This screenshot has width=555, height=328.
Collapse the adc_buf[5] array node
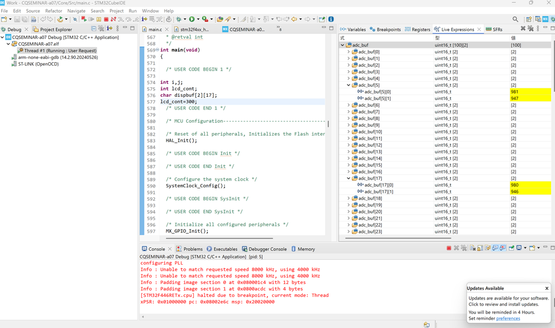click(349, 85)
